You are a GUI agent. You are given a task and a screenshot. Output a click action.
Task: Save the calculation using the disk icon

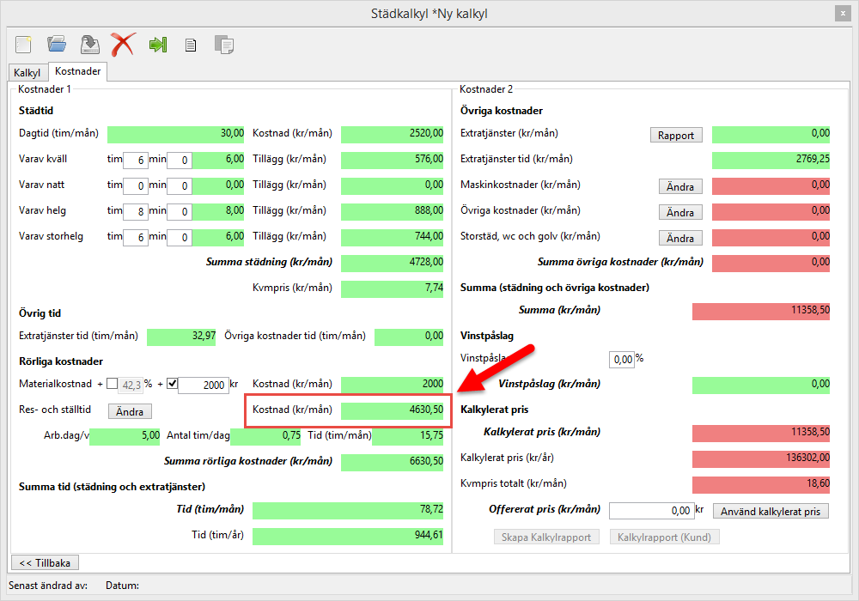(89, 44)
